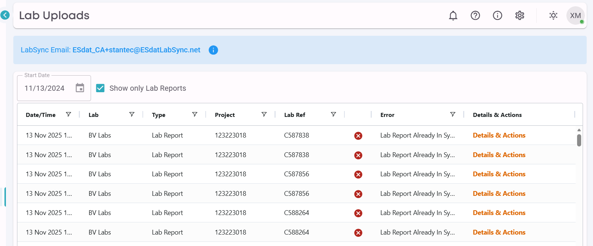Sort by the Lab Ref column header
Viewport: 593px width, 246px height.
(x=294, y=115)
